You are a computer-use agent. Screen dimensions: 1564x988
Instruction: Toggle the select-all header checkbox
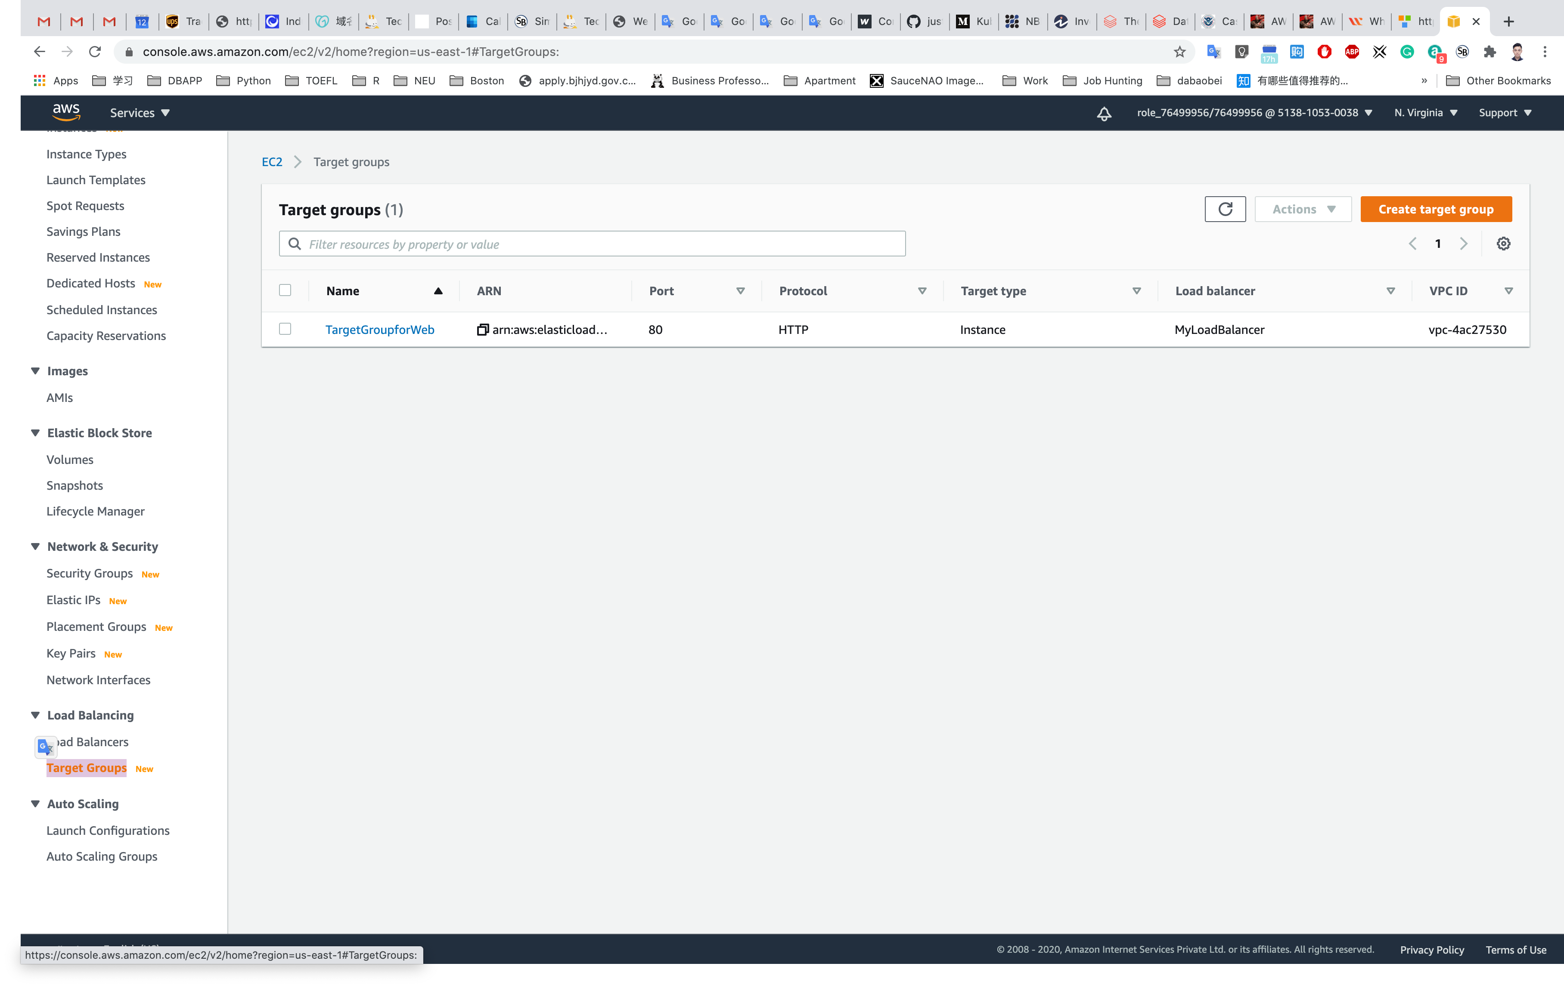[x=285, y=290]
